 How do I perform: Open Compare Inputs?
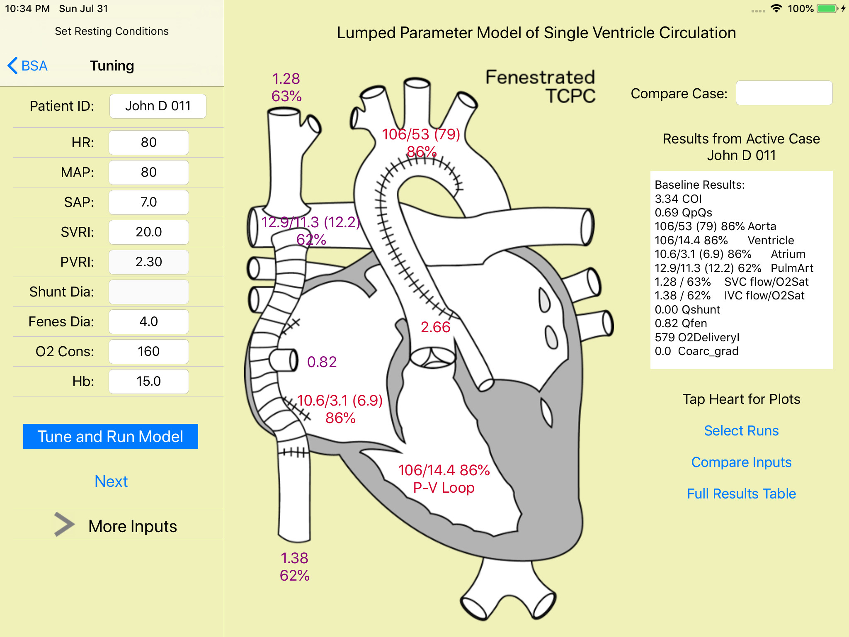(741, 462)
